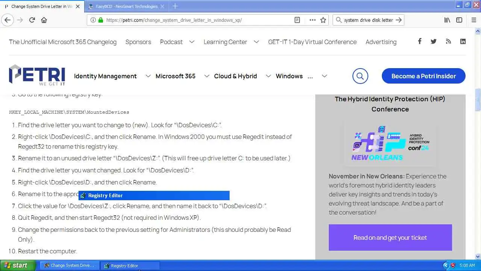
Task: Expand hidden system tray icons
Action: [446, 265]
